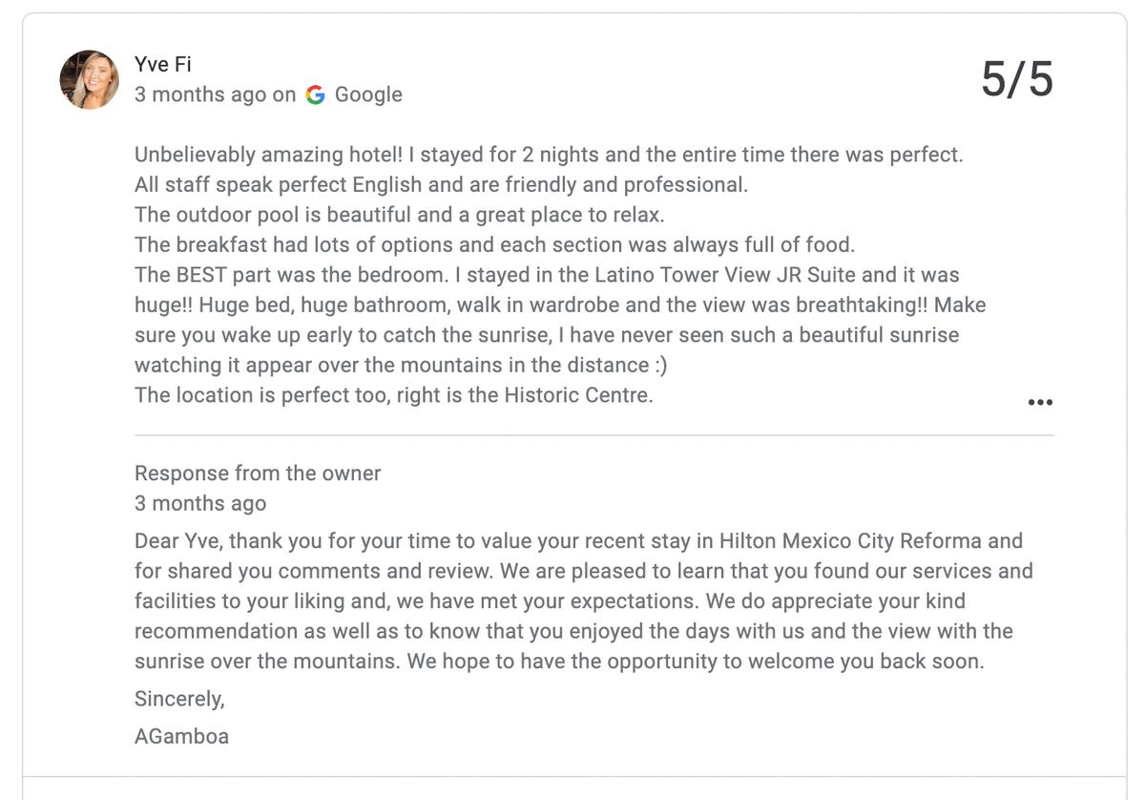Click the "Response from the owner" heading
Viewport: 1145px width, 800px height.
(x=258, y=474)
